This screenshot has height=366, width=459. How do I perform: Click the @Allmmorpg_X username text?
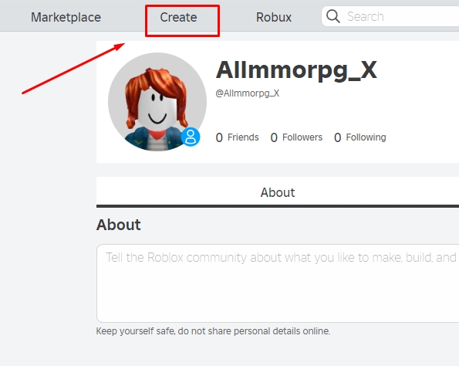[248, 93]
